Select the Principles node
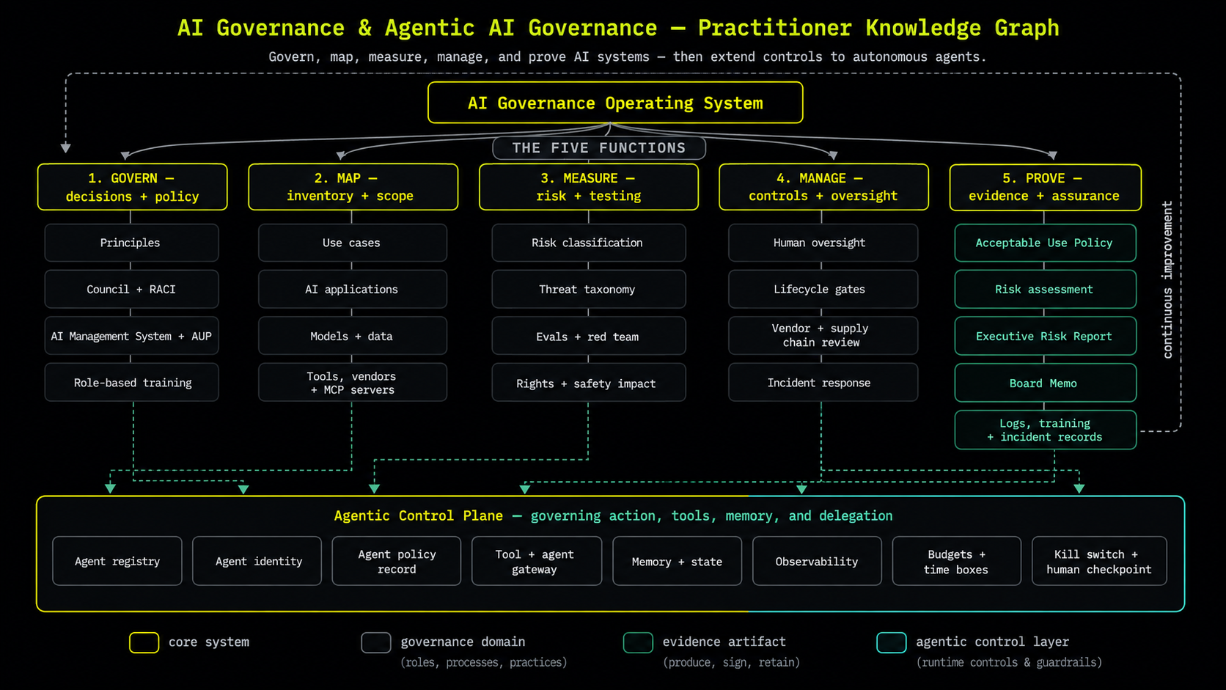 coord(131,243)
